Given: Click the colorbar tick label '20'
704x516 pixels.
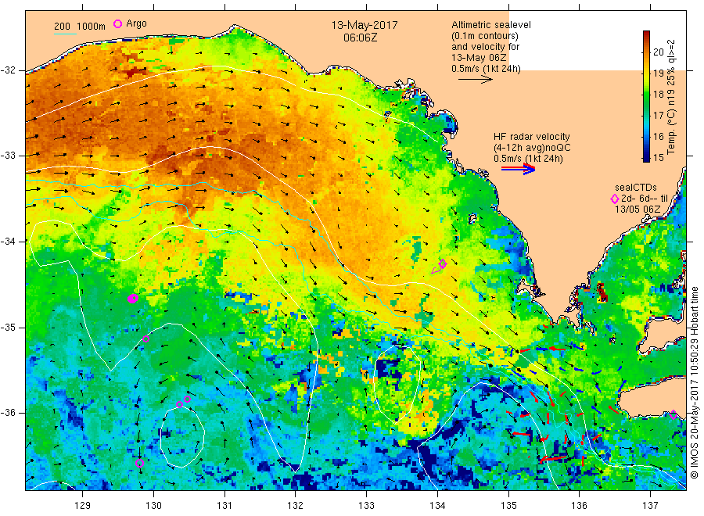Looking at the screenshot, I should [x=658, y=52].
